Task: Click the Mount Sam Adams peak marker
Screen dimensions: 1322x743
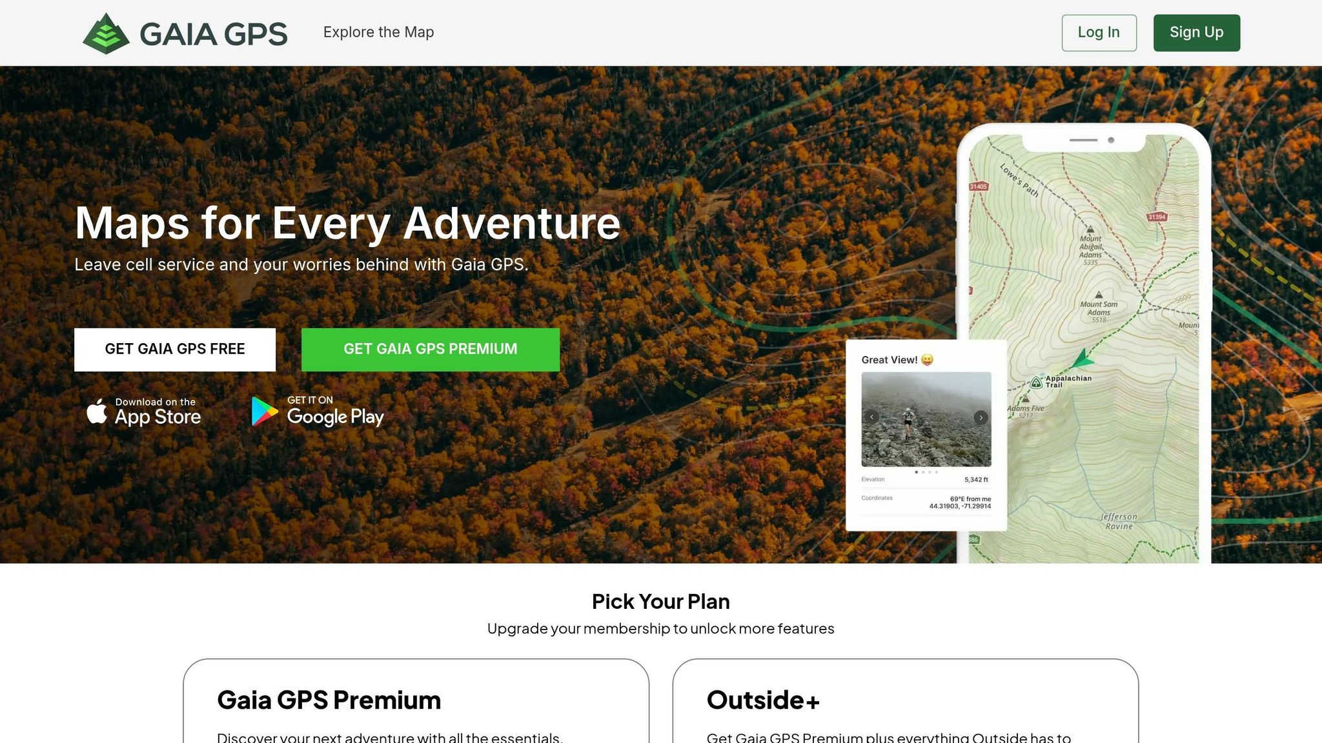Action: (1099, 295)
